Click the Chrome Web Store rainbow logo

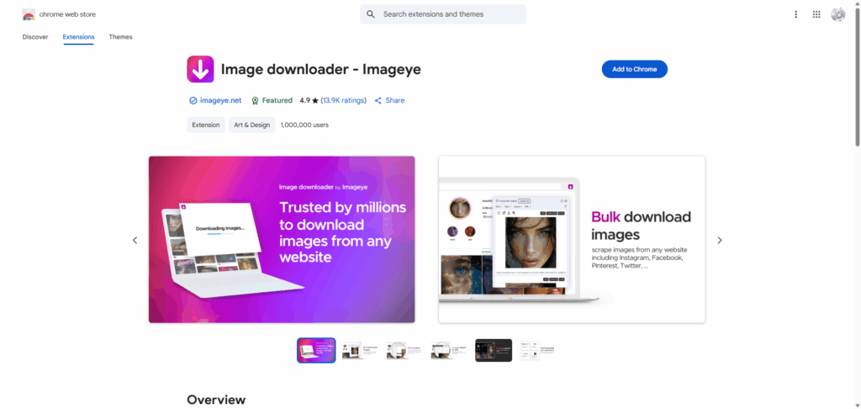[29, 14]
